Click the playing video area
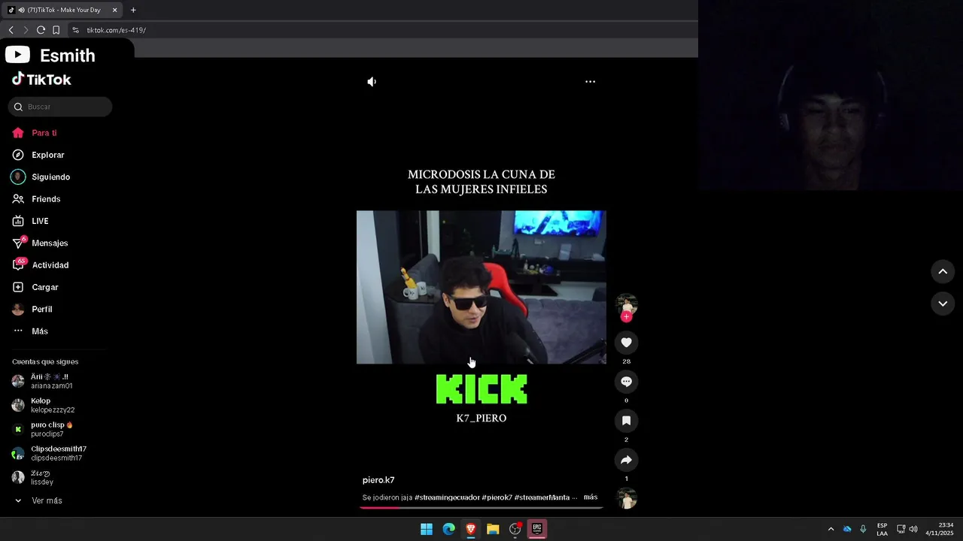963x541 pixels. coord(481,287)
